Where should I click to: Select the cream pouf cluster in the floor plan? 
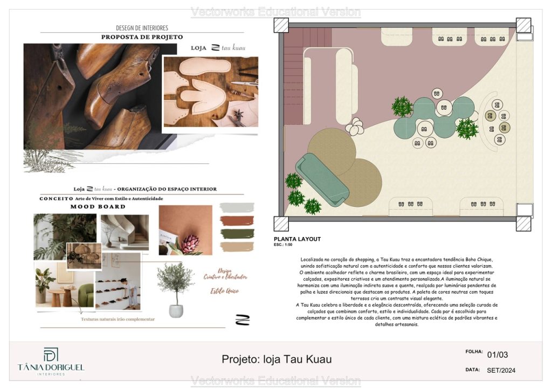tap(354, 127)
